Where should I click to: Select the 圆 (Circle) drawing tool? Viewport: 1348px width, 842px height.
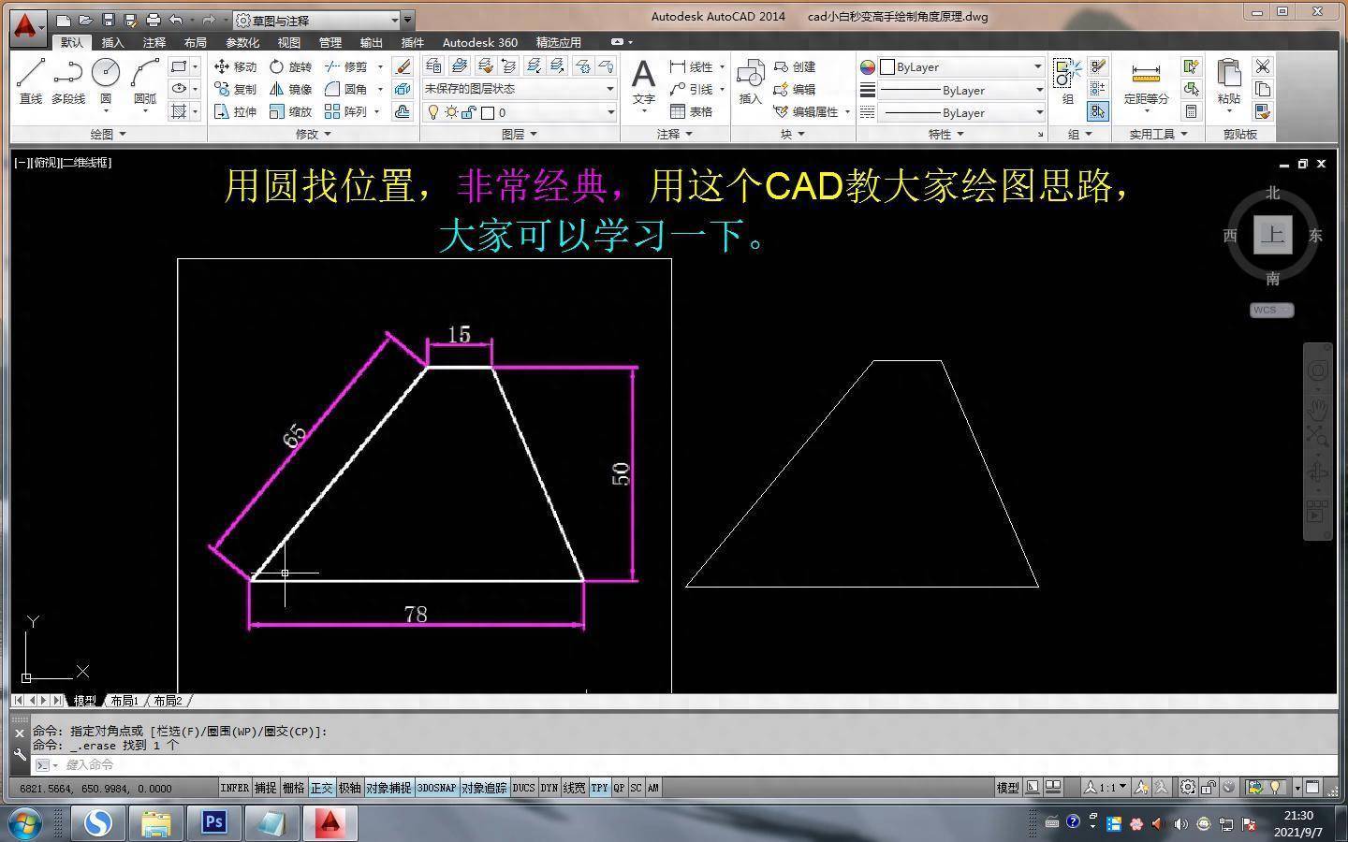(x=106, y=80)
